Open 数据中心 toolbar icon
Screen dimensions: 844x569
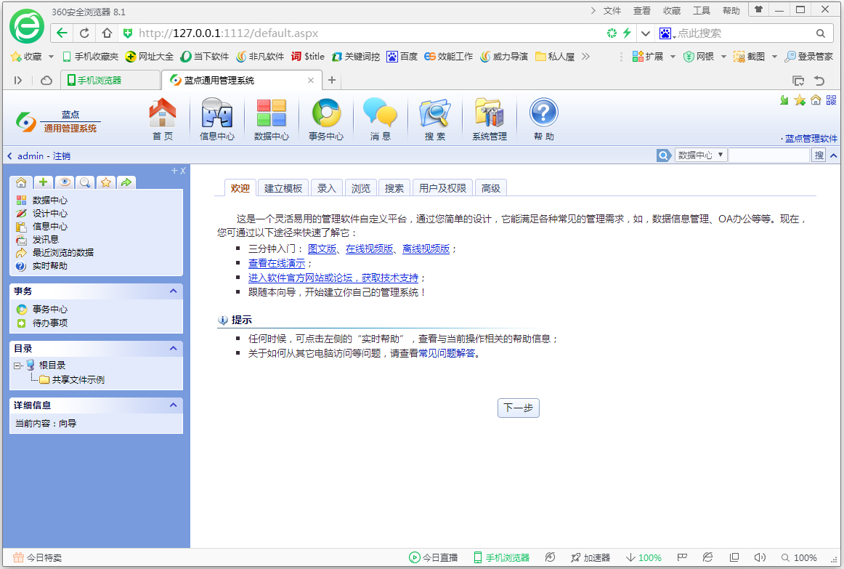272,119
